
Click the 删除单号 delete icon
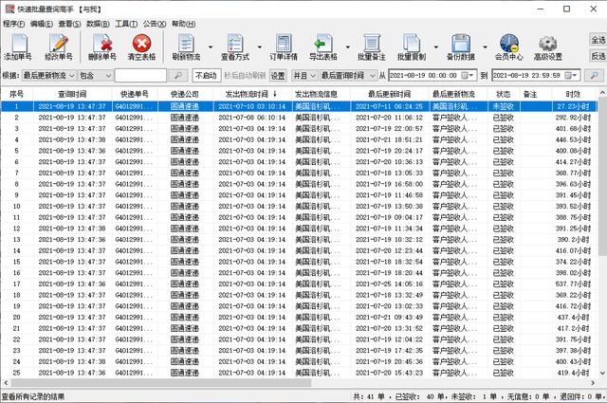[102, 47]
